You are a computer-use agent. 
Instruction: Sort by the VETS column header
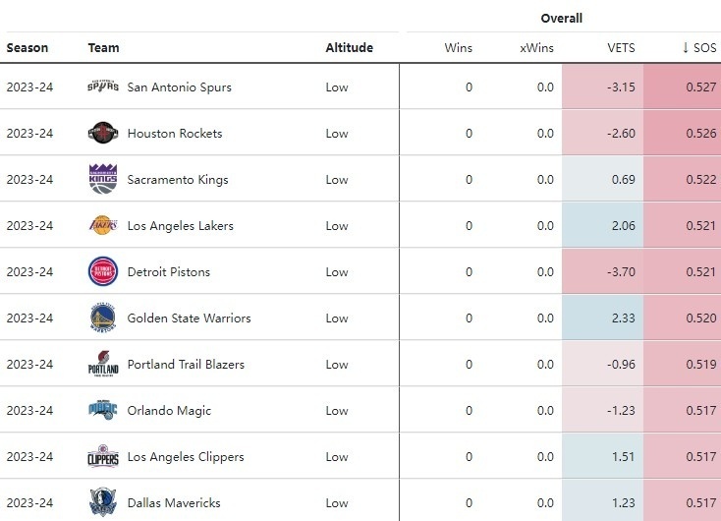(x=620, y=48)
